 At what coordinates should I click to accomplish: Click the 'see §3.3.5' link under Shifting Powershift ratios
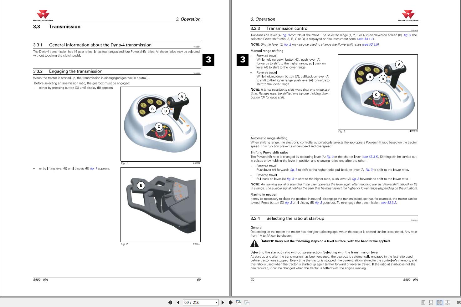(370, 157)
